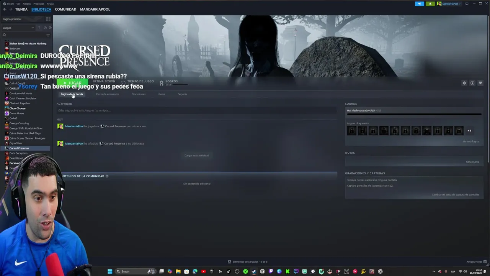Screen dimensions: 490x276
Task: Open the Página de la tienda tab
Action: 72,94
